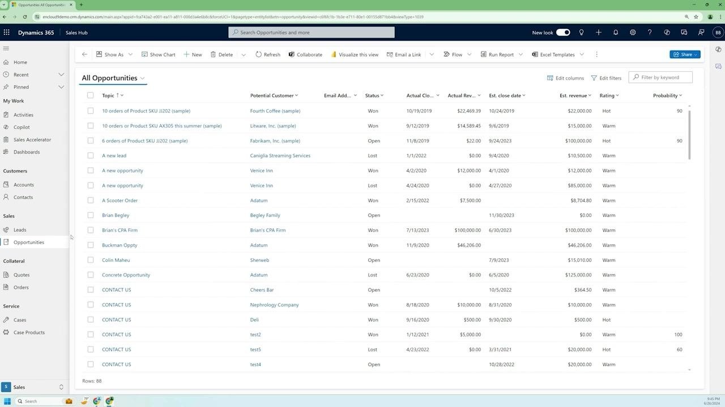This screenshot has height=407, width=725.
Task: Navigate to Quotes in the sidebar
Action: pyautogui.click(x=22, y=275)
